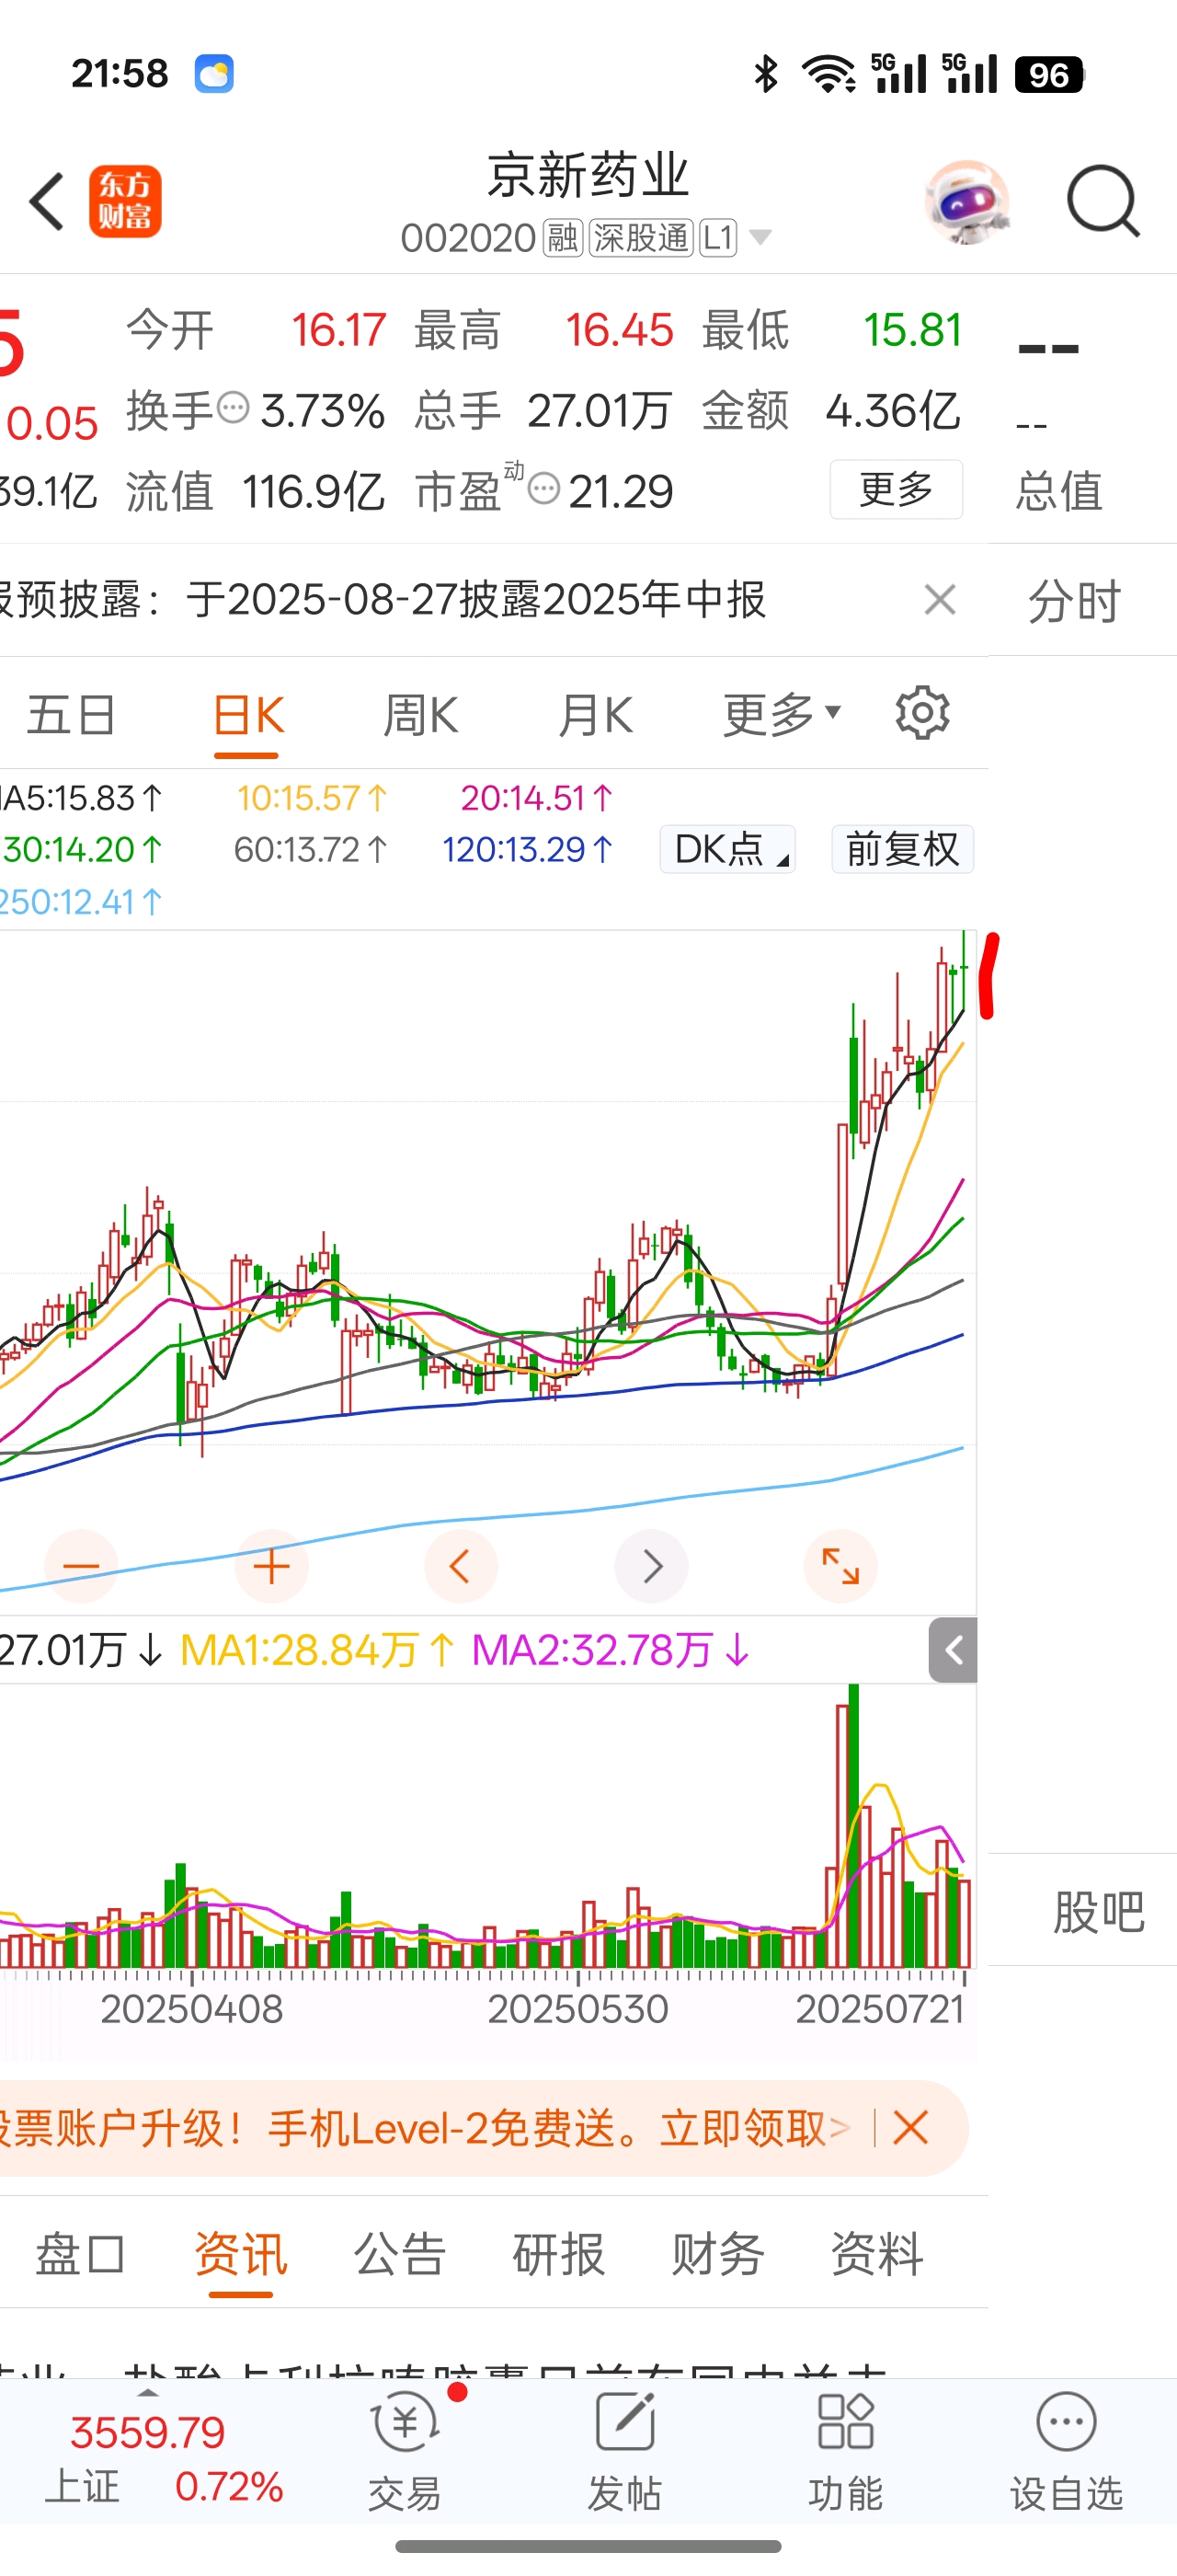This screenshot has width=1177, height=2576.
Task: Tap the MA2:32.78万 volume label
Action: click(611, 1650)
